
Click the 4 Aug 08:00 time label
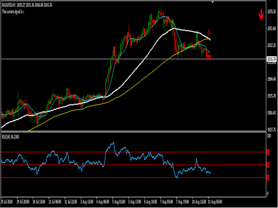(103, 202)
